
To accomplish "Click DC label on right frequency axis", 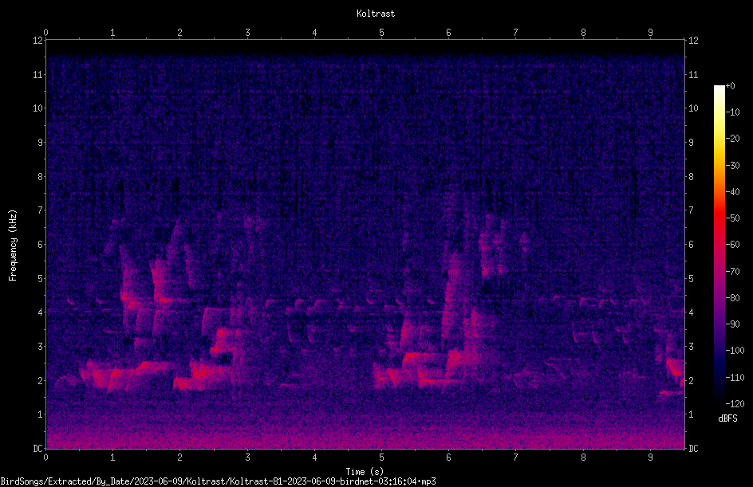I will point(693,449).
